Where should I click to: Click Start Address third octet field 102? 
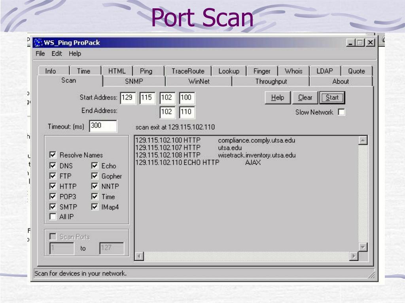pyautogui.click(x=167, y=98)
